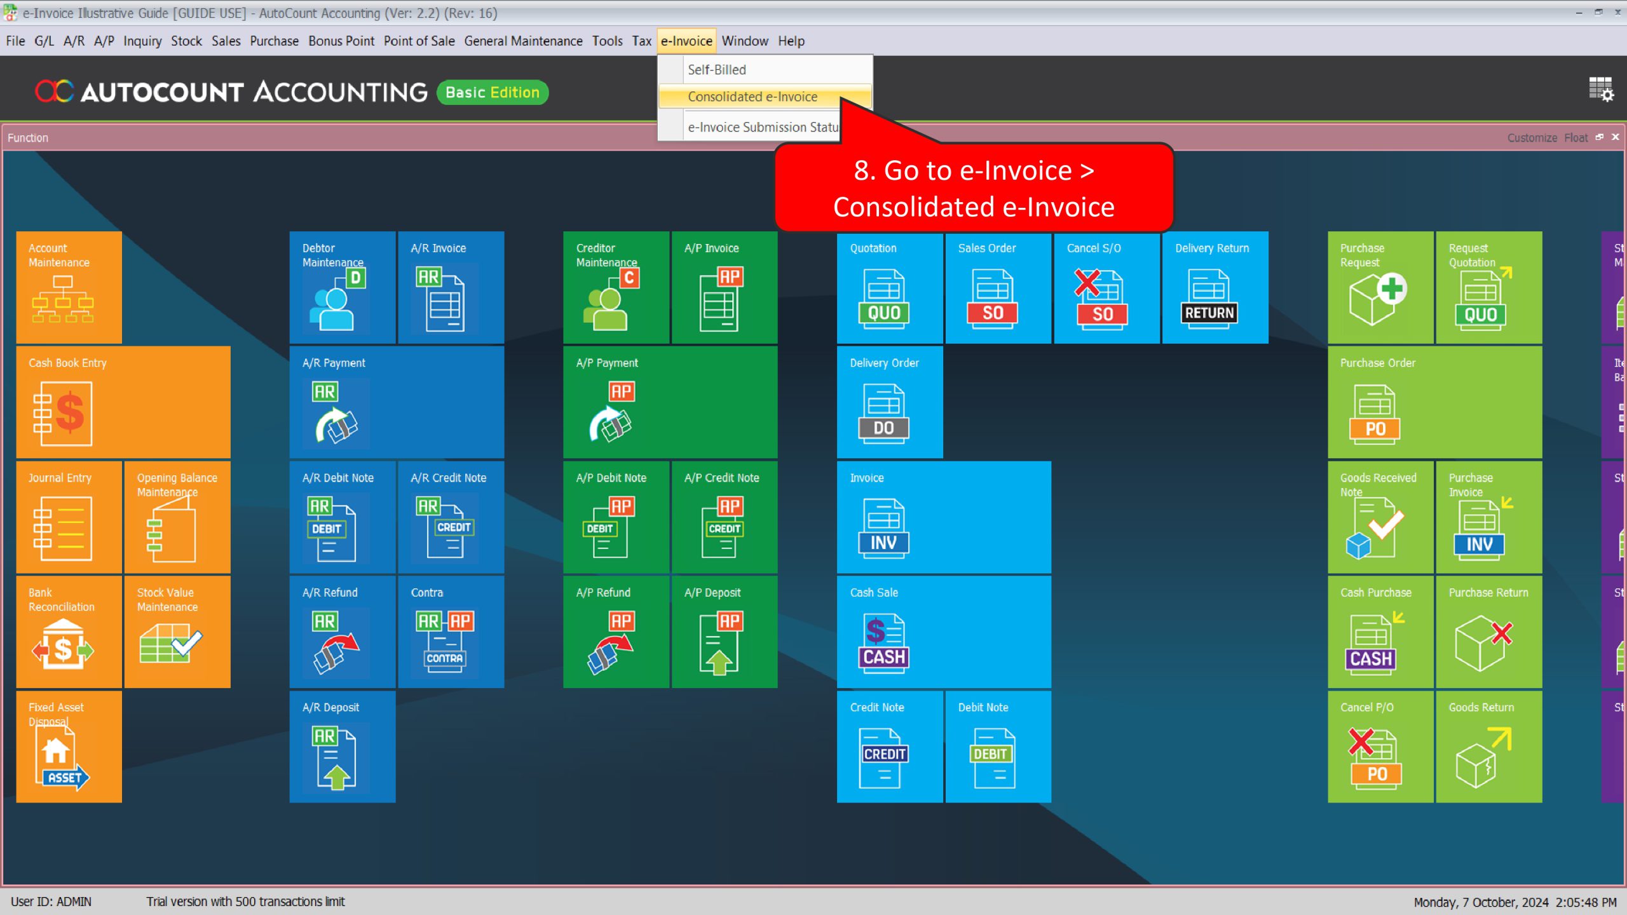
Task: Open the Point of Sale menu
Action: (419, 41)
